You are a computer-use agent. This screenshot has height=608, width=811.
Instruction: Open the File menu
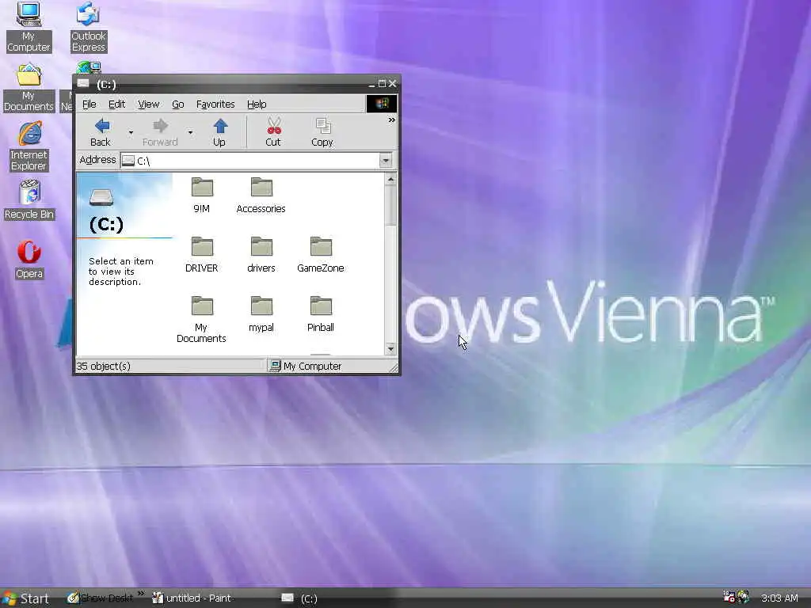89,104
